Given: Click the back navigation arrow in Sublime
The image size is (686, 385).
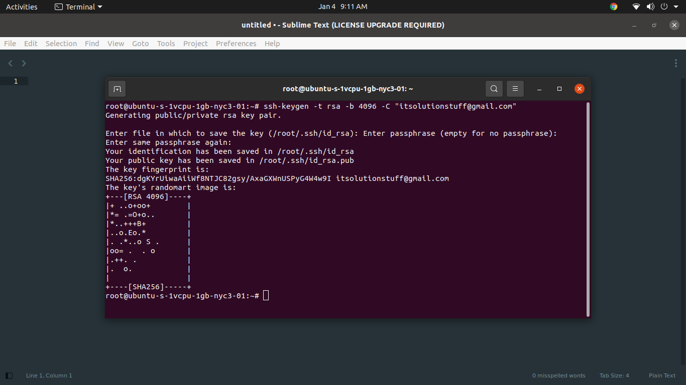Looking at the screenshot, I should click(10, 63).
